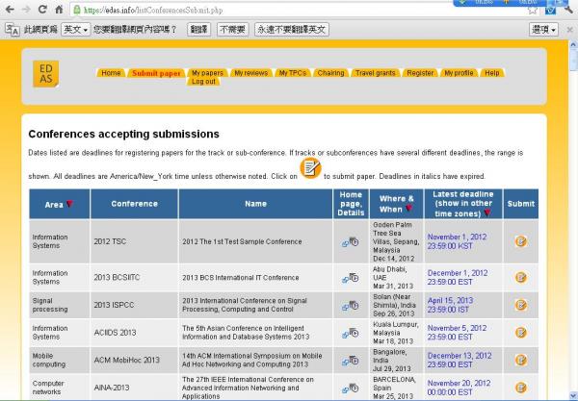This screenshot has height=401, width=578.
Task: Click the URL address bar
Action: 301,10
